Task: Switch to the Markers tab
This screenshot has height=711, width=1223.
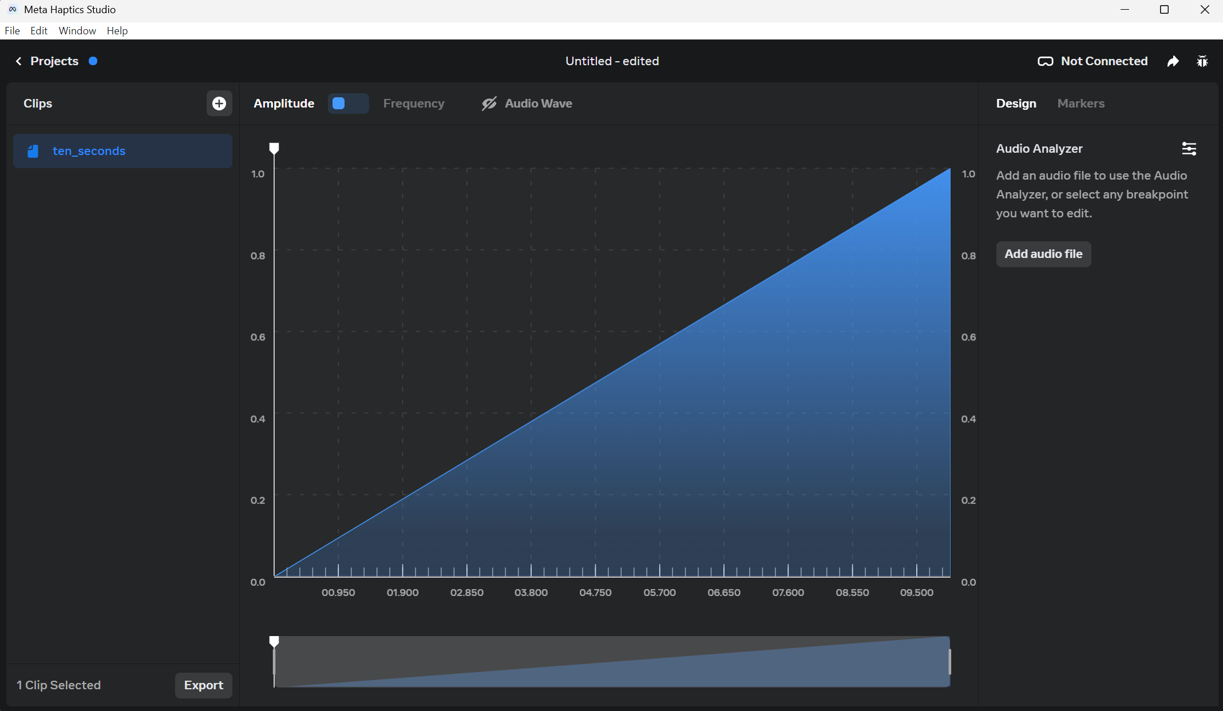Action: click(x=1080, y=104)
